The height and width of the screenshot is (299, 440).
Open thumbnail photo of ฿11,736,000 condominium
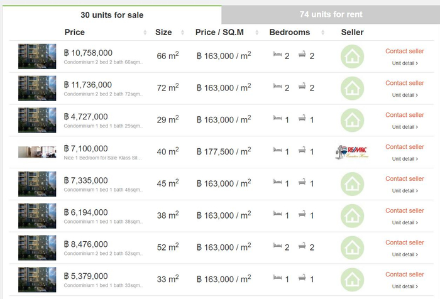tap(37, 89)
